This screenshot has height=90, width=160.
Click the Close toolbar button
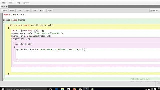pos(50,11)
